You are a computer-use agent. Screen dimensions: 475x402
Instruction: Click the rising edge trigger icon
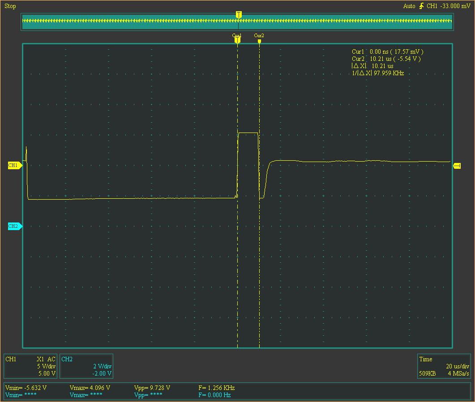(x=421, y=6)
